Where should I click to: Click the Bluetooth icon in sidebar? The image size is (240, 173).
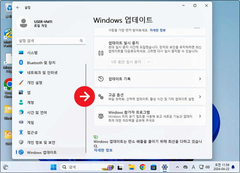click(21, 62)
